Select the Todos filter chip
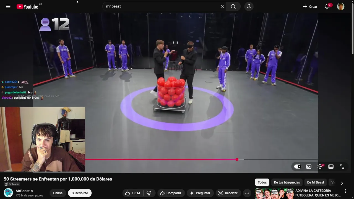This screenshot has height=199, width=354. pos(262,182)
